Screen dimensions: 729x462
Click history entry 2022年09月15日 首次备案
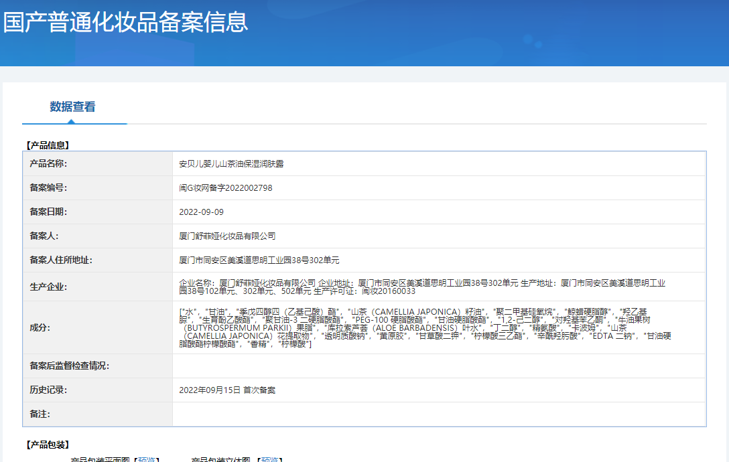coord(227,390)
